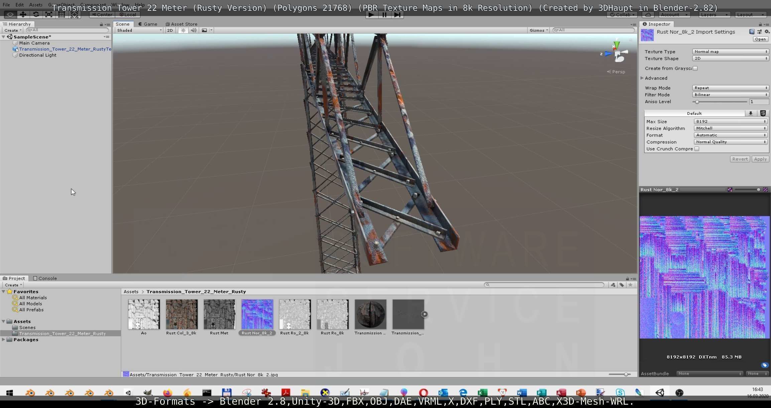
Task: Open the Assets menu
Action: point(35,5)
